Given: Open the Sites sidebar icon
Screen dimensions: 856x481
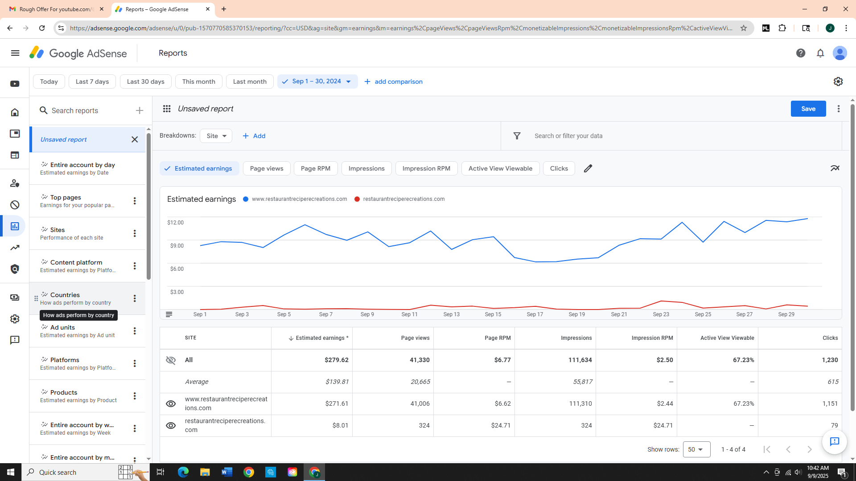Looking at the screenshot, I should (x=15, y=155).
